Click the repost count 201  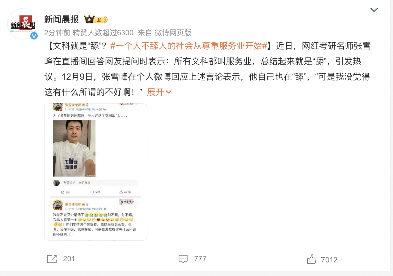point(69,259)
